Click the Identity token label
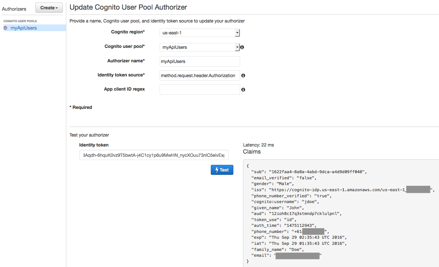This screenshot has height=267, width=439. click(94, 145)
